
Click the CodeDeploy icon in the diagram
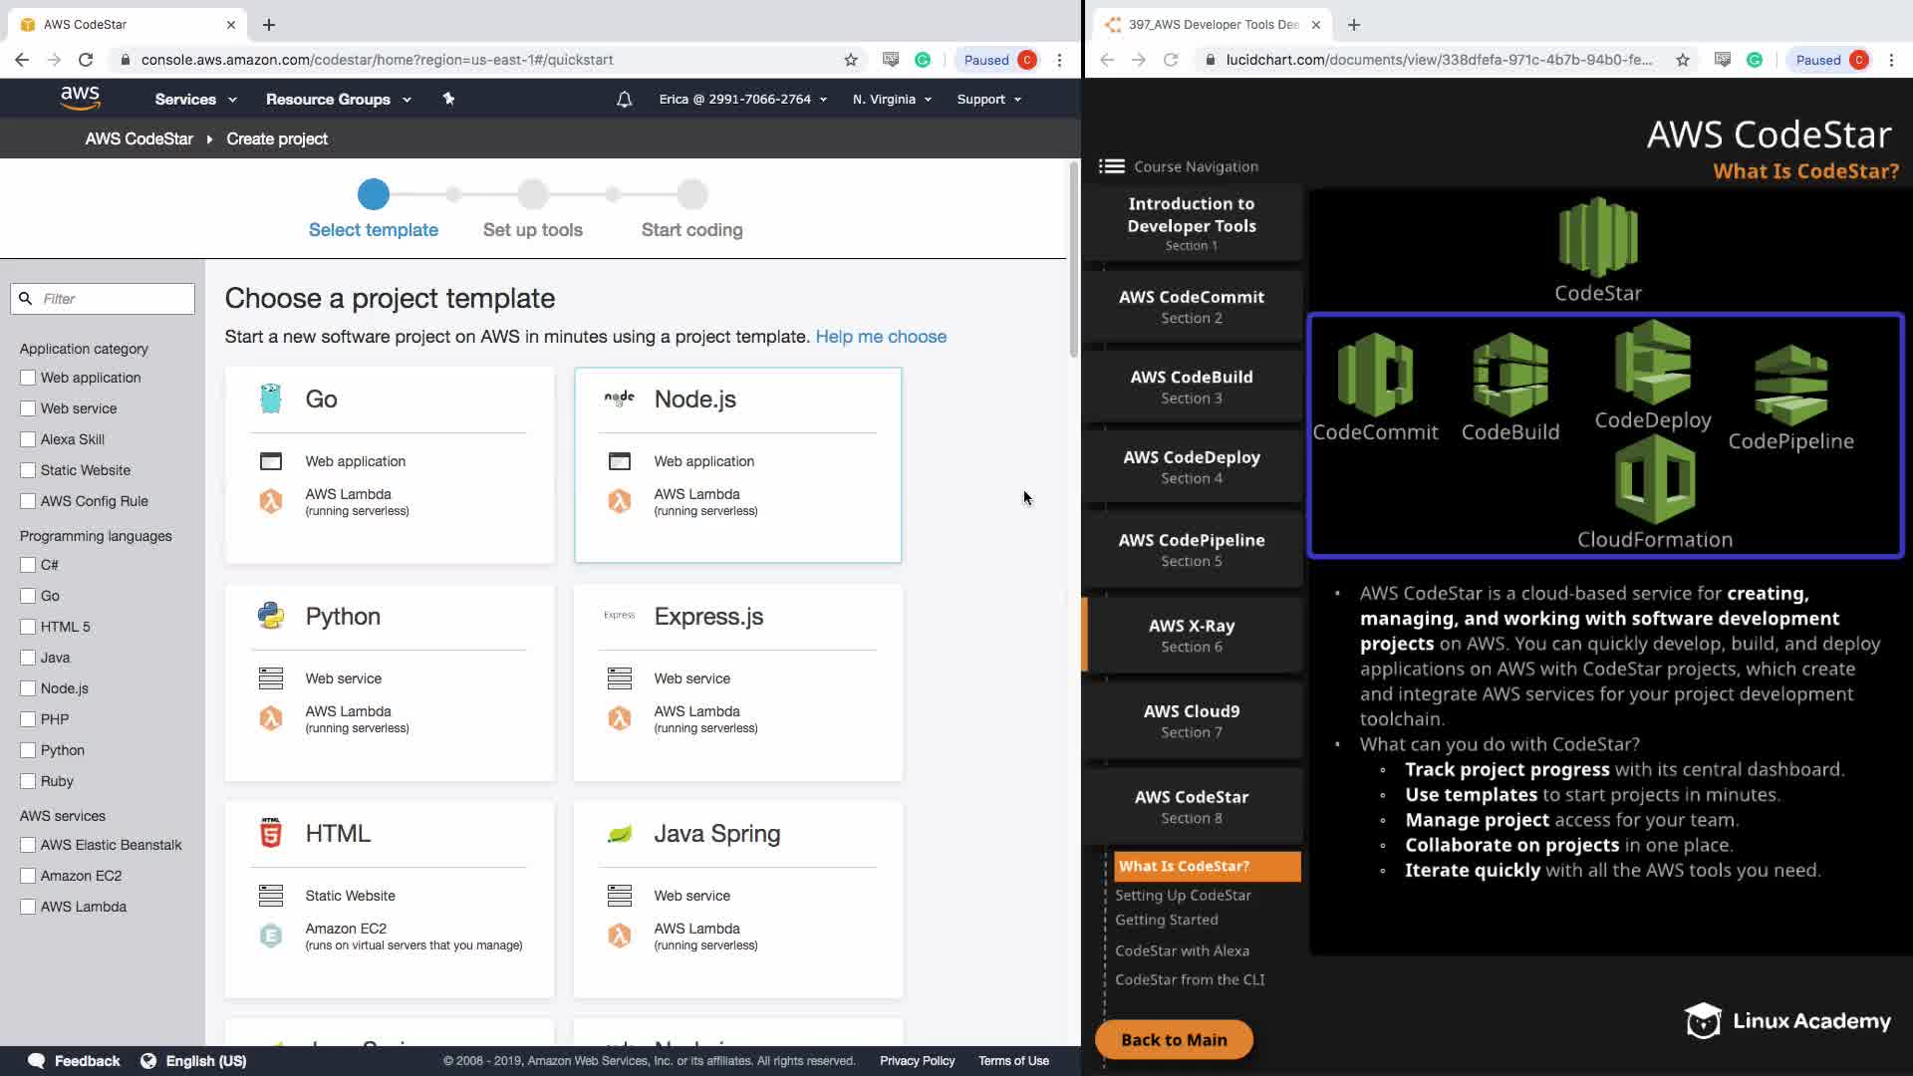[1652, 363]
